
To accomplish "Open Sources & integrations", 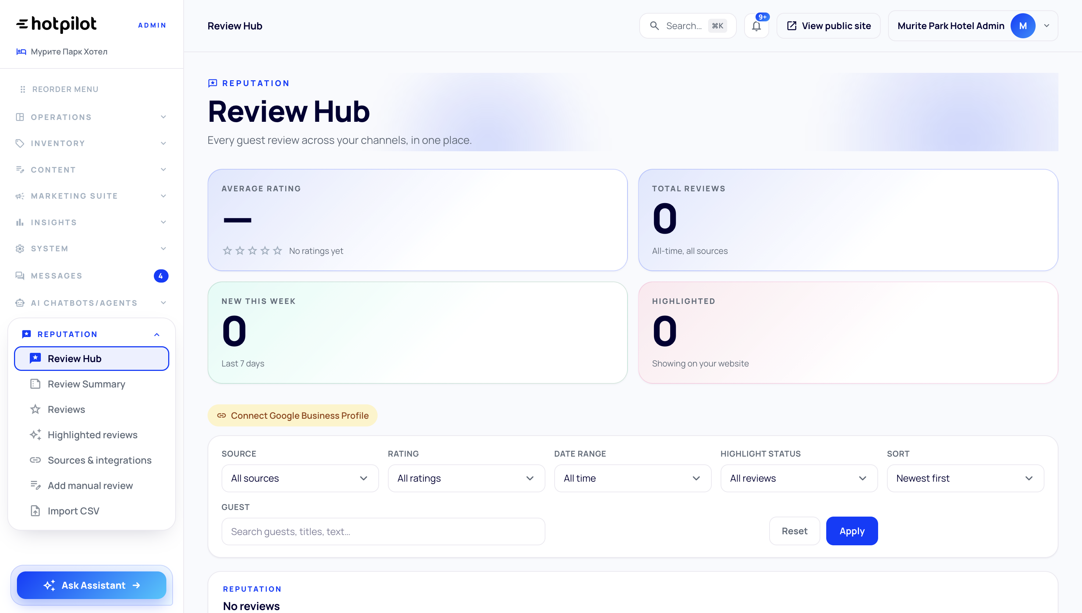I will [91, 460].
